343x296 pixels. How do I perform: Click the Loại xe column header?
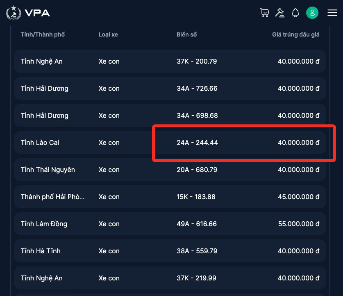[x=108, y=34]
